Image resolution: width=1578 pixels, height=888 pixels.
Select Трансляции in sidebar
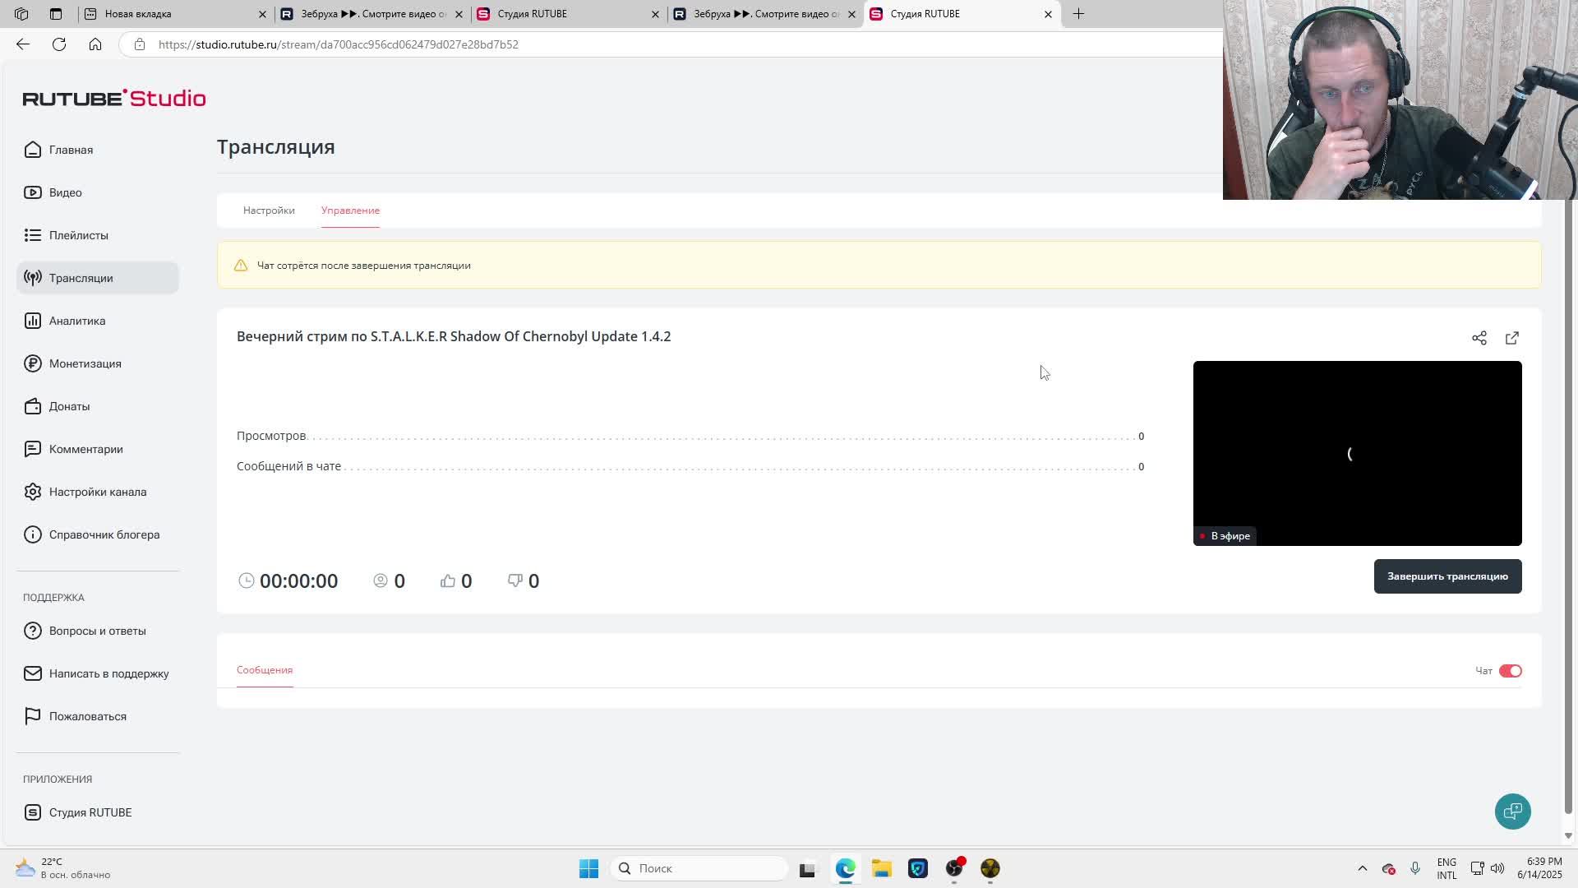pyautogui.click(x=97, y=278)
